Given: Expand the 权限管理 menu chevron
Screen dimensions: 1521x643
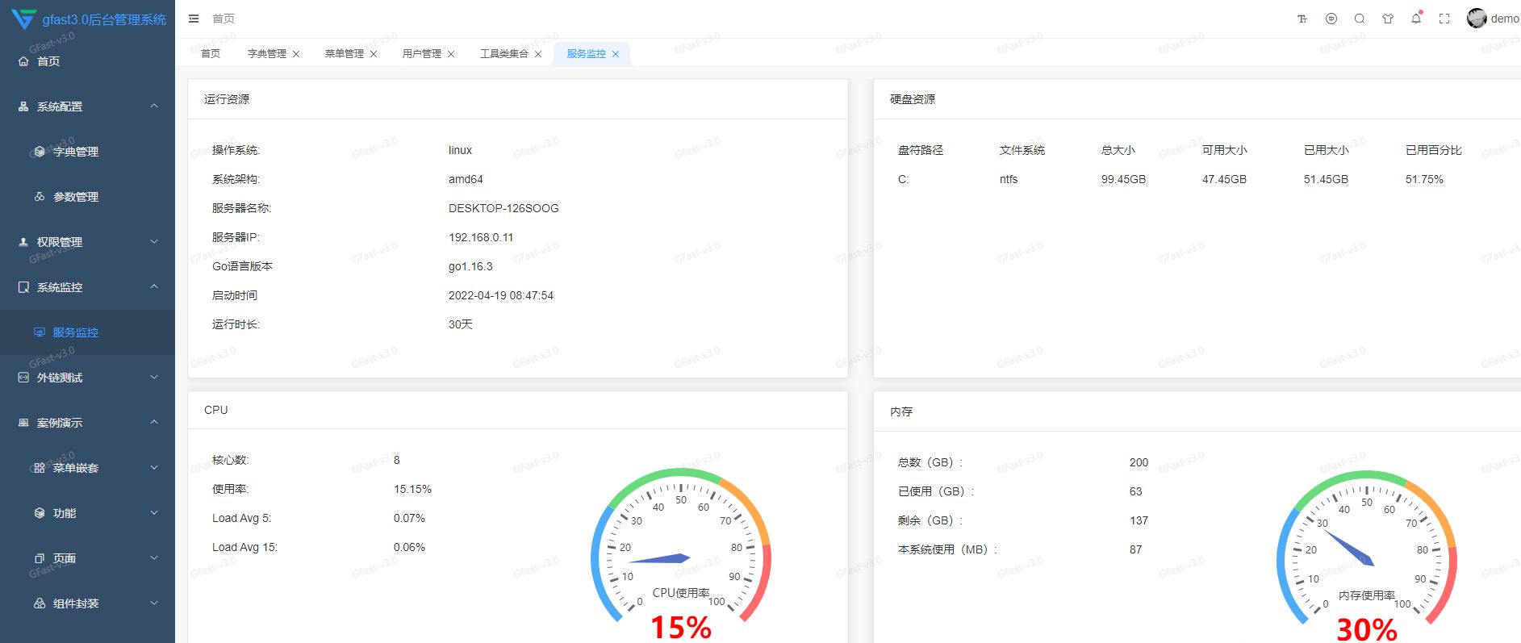Looking at the screenshot, I should pyautogui.click(x=154, y=242).
